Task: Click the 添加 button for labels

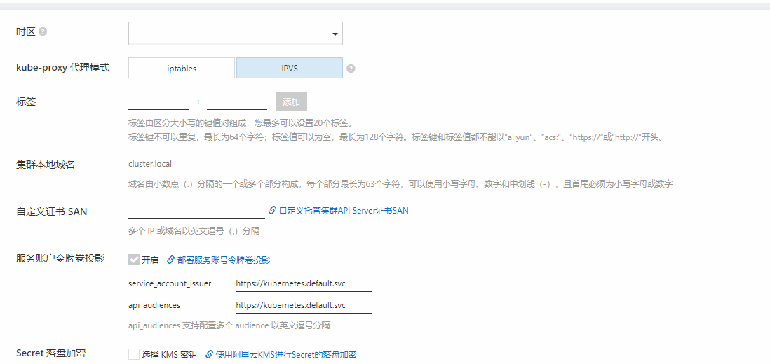Action: tap(292, 102)
